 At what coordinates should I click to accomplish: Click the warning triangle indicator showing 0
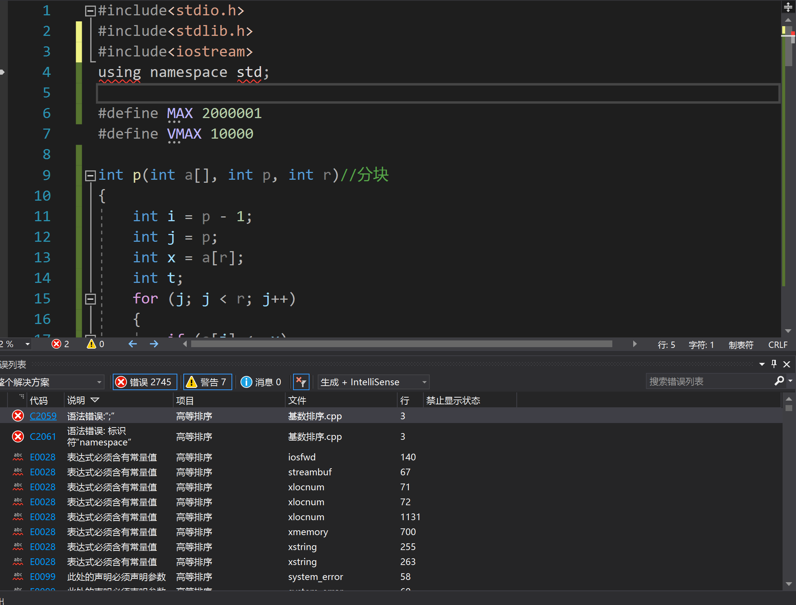tap(91, 344)
